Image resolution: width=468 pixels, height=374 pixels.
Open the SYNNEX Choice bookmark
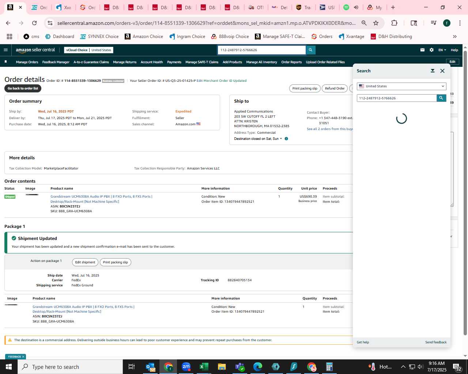click(99, 37)
